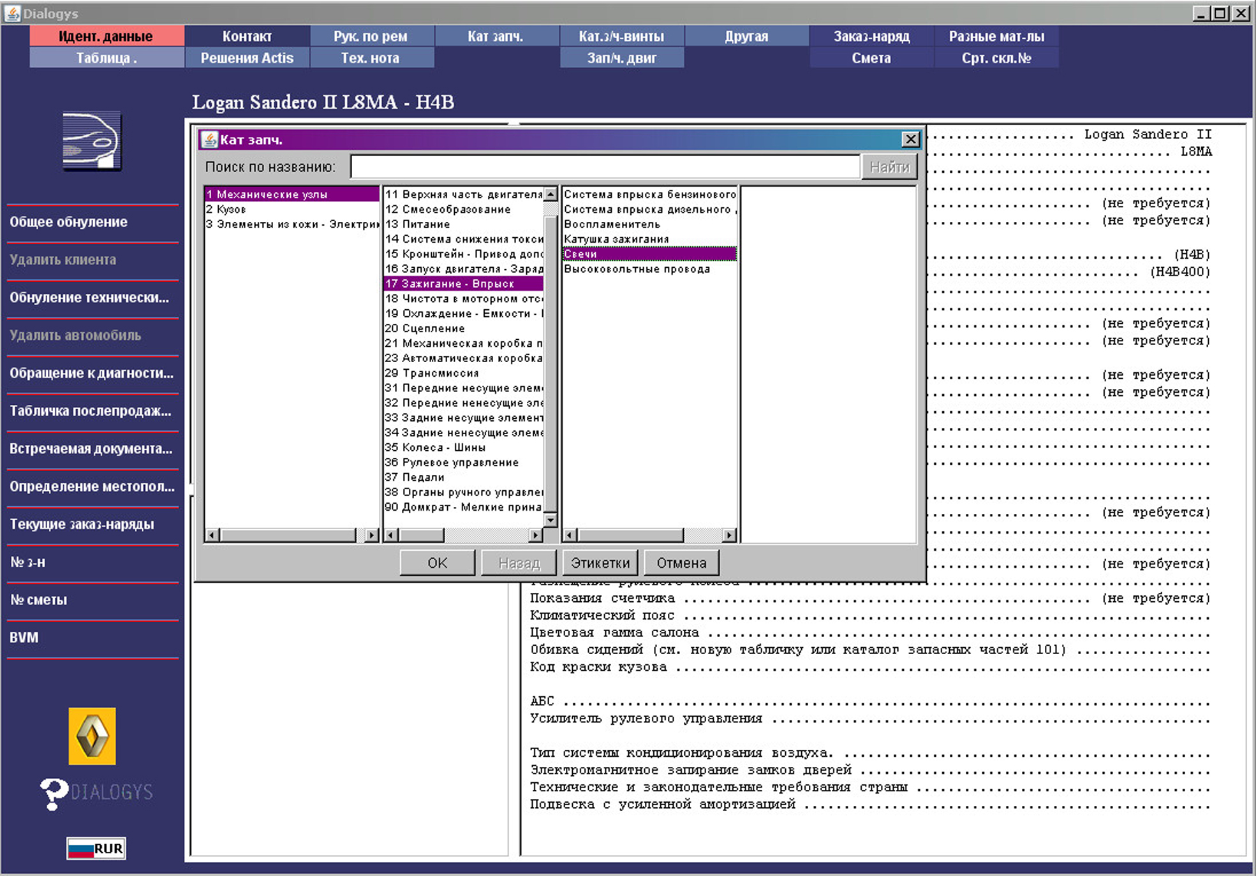Screen dimensions: 1256x876
Task: Open Текущие заказ-наряды in the sidebar
Action: click(82, 524)
